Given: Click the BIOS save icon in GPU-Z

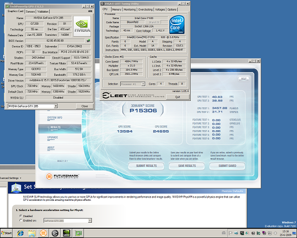Looking at the screenshot, I should [88, 40].
